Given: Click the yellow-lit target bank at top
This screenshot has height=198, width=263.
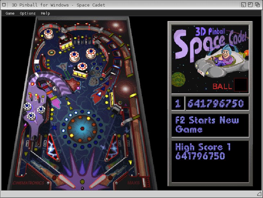Looking at the screenshot, I should (67, 45).
